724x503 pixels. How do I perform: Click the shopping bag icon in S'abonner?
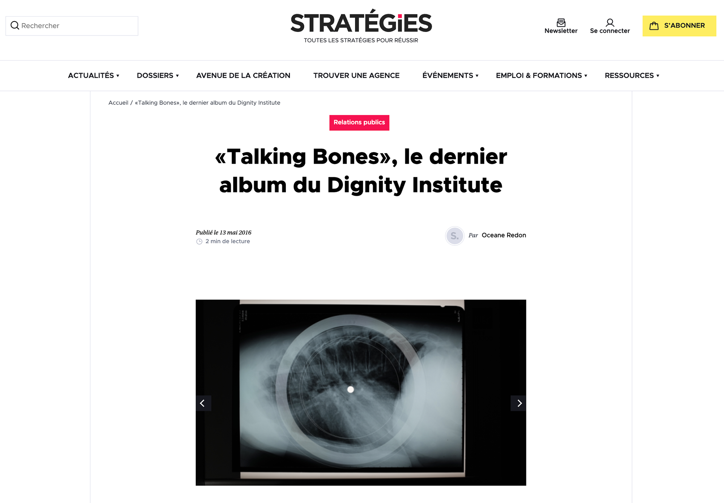click(654, 26)
